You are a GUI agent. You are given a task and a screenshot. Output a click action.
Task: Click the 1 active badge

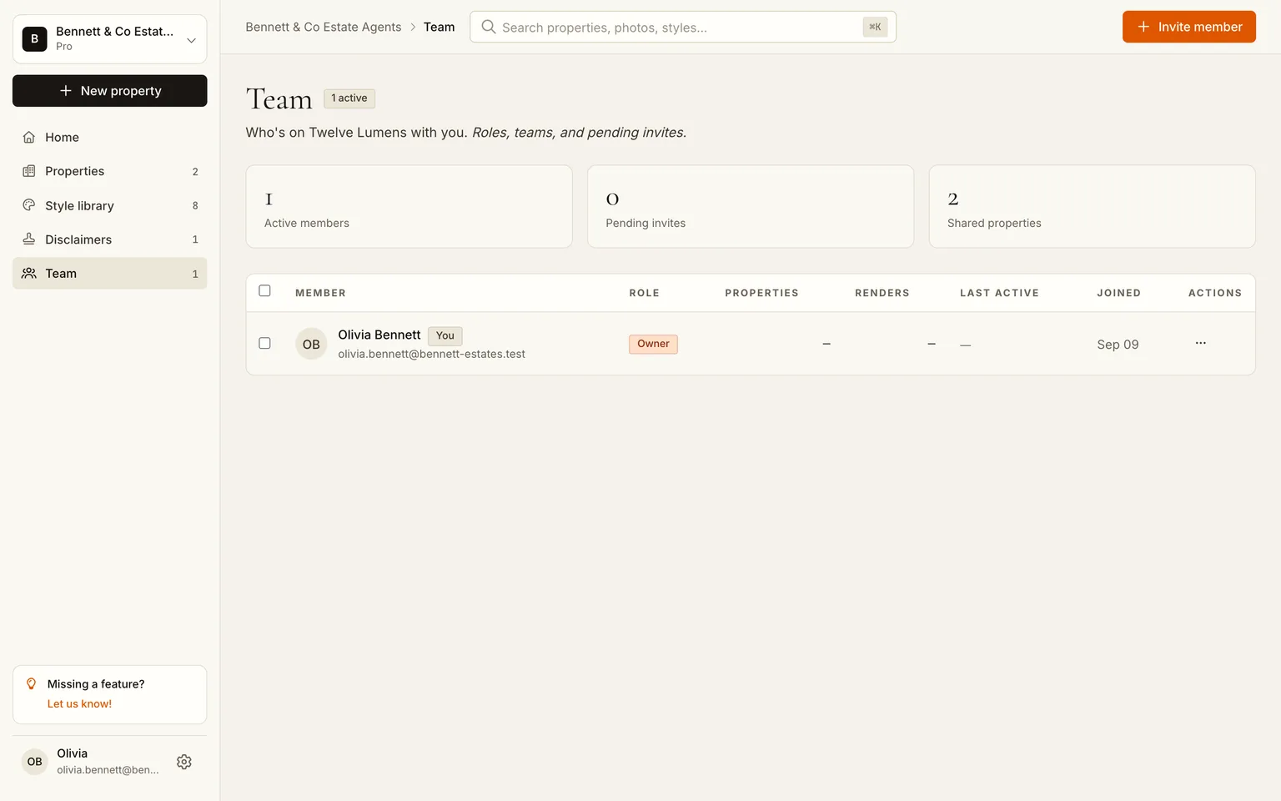point(349,98)
